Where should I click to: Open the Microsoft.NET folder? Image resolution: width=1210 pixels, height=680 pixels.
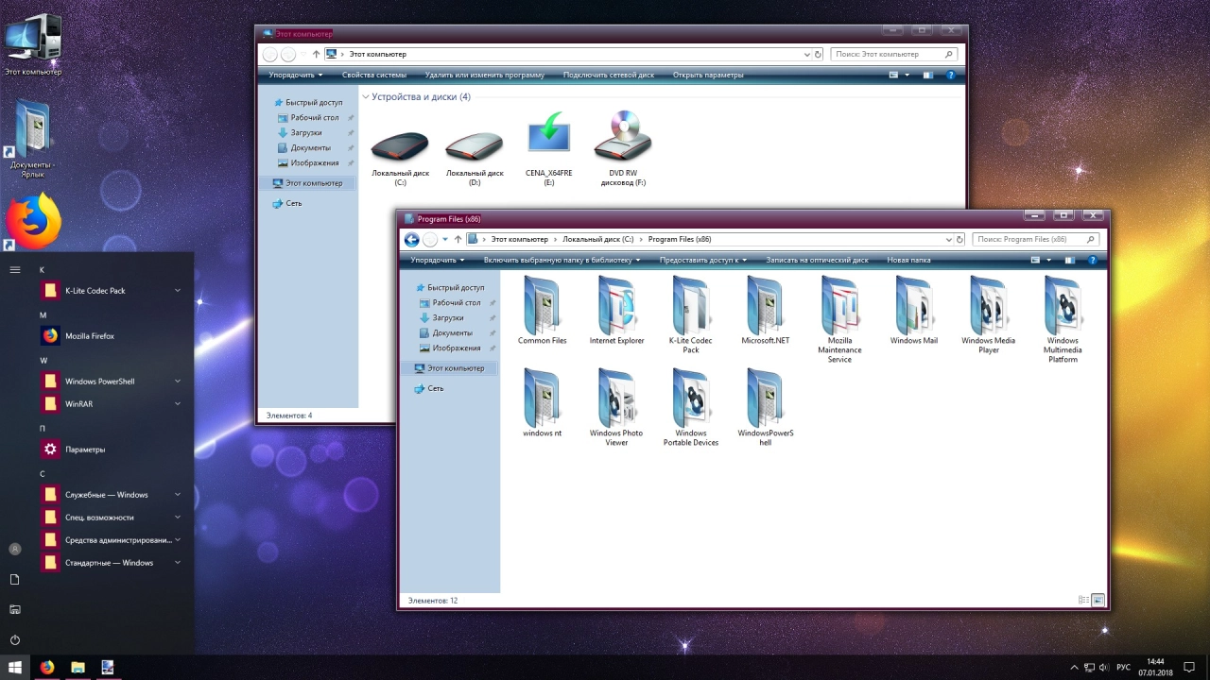[x=765, y=311]
